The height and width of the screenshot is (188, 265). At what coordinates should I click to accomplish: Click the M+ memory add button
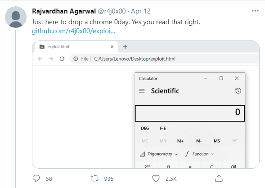(180, 141)
